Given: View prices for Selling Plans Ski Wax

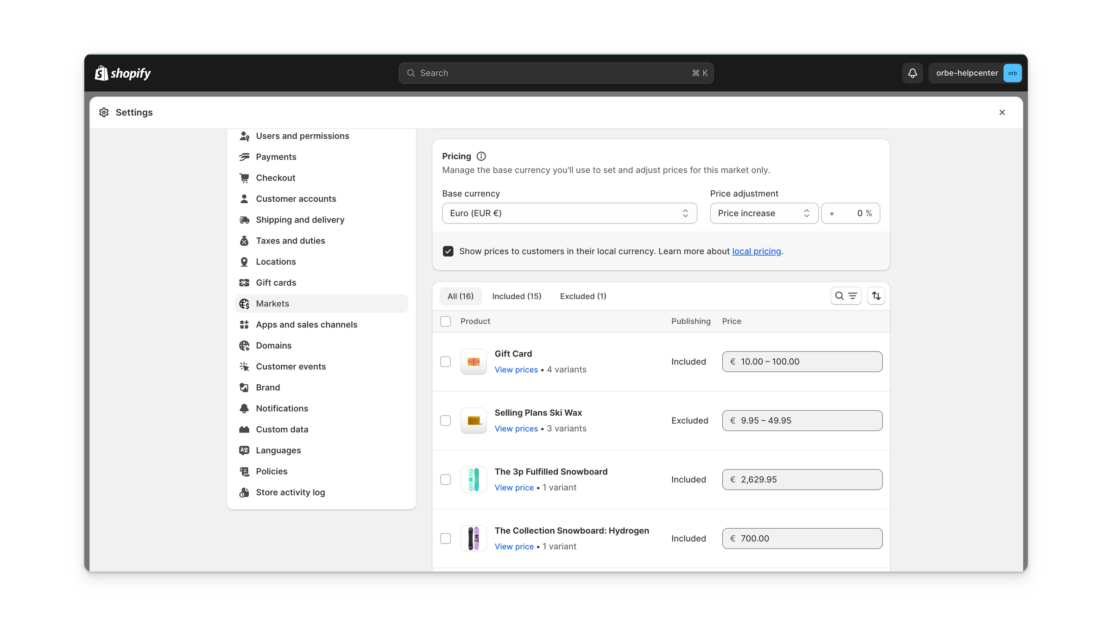Looking at the screenshot, I should [516, 429].
